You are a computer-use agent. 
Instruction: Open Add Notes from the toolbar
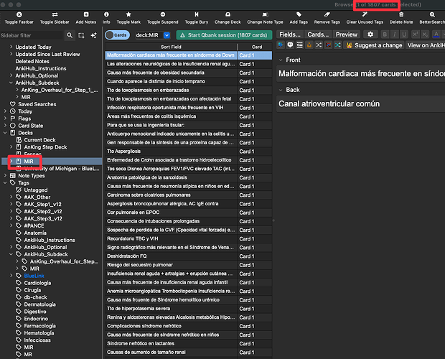[86, 14]
